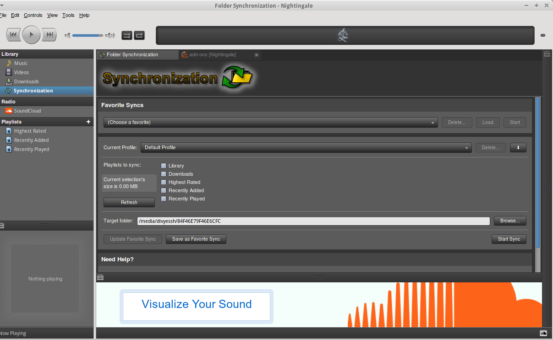The height and width of the screenshot is (340, 553).
Task: Expand the Current Profile dropdown
Action: pos(306,147)
